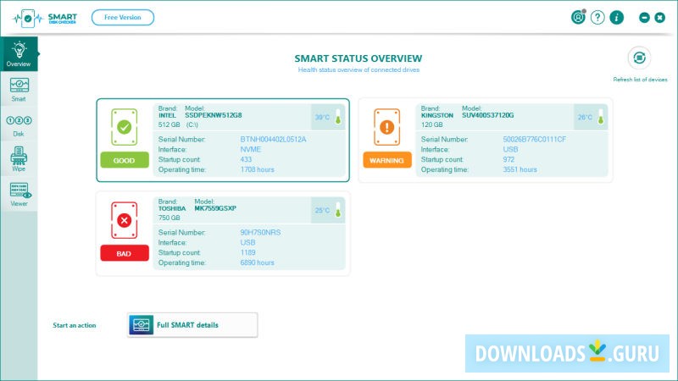This screenshot has width=678, height=381.
Task: Refresh list of devices
Action: pyautogui.click(x=640, y=58)
